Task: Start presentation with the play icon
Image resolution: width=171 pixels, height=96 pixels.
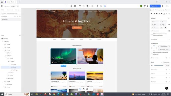Action: pyautogui.click(x=163, y=6)
